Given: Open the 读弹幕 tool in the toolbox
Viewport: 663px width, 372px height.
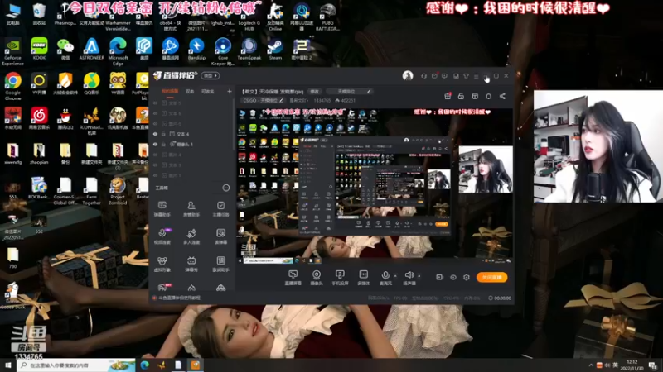Looking at the screenshot, I should coord(220,236).
